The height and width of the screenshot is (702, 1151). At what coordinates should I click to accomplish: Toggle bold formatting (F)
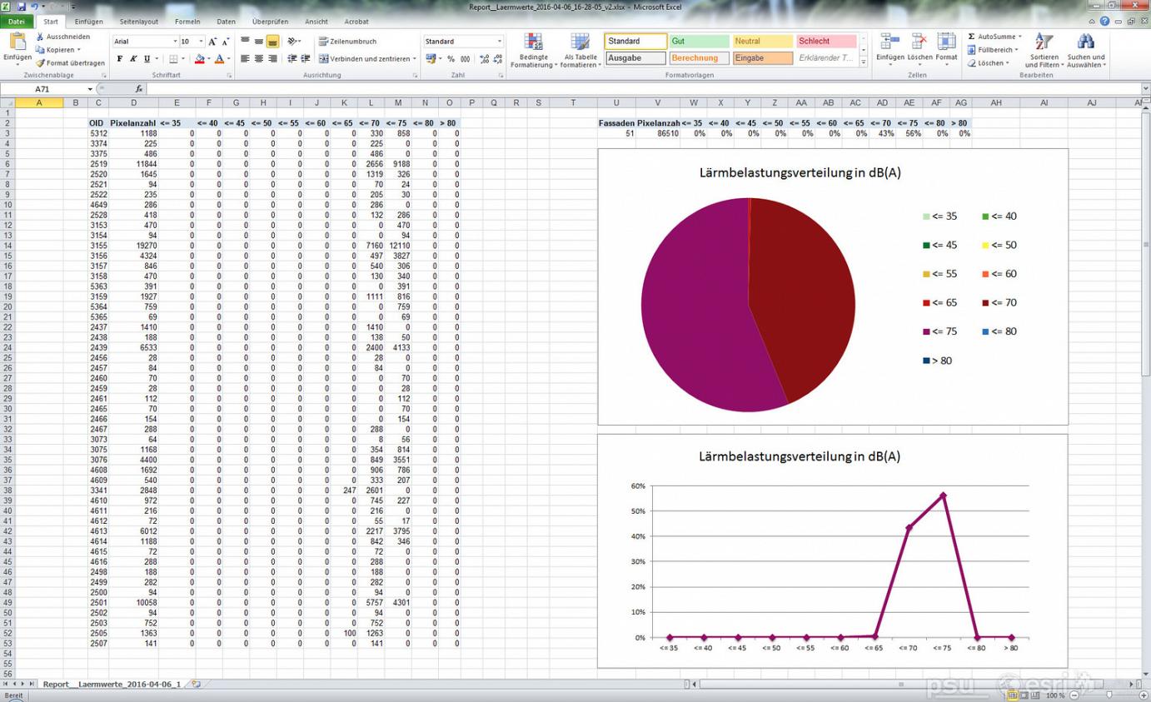(x=120, y=59)
